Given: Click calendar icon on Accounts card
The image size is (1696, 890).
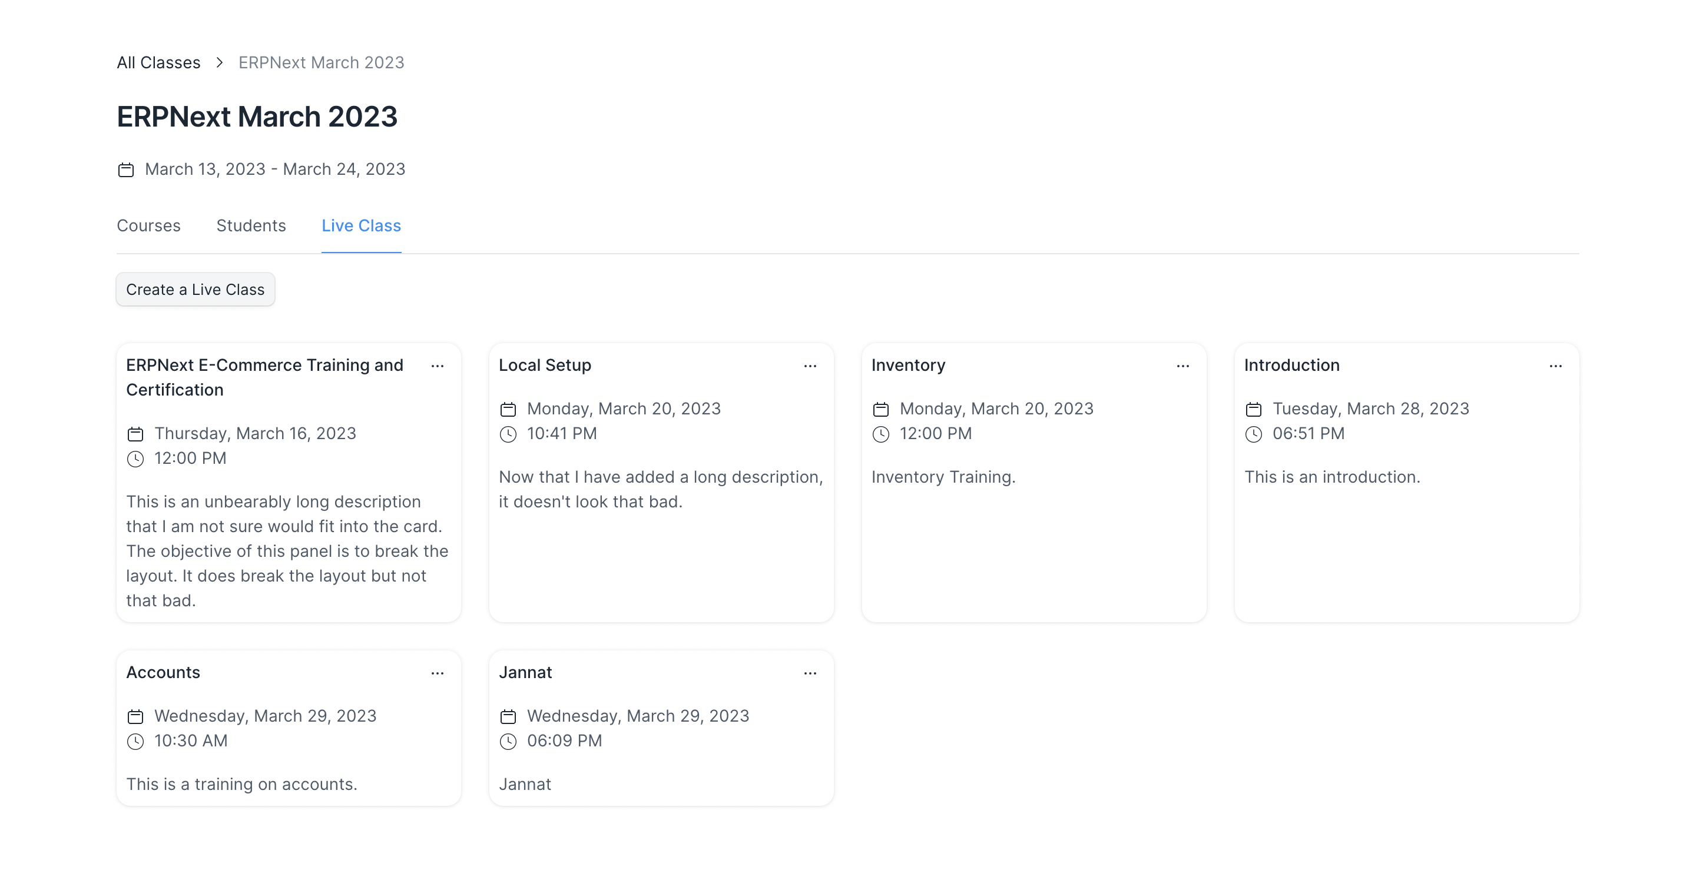Looking at the screenshot, I should [x=135, y=717].
